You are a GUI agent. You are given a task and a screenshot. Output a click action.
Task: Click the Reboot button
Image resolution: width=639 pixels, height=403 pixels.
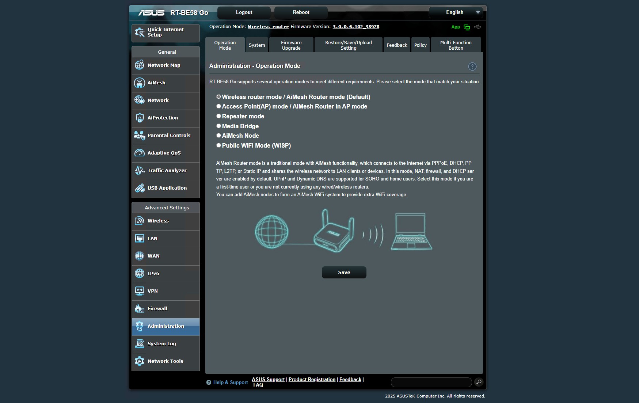[301, 12]
